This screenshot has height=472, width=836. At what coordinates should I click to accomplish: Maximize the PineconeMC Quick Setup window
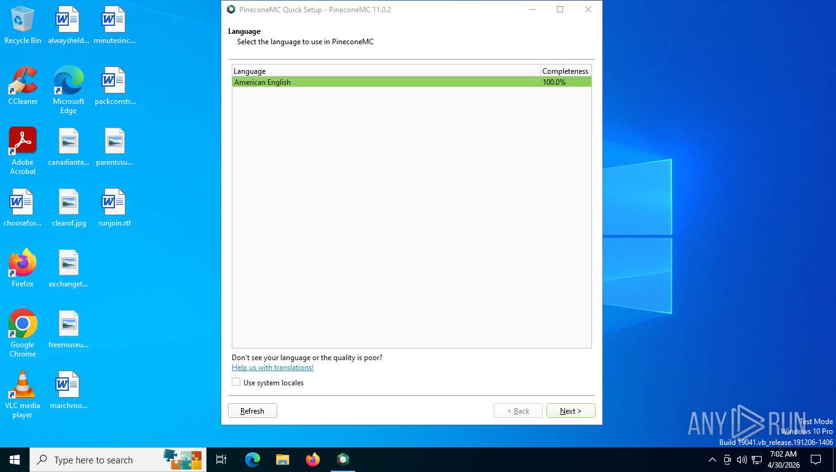560,9
